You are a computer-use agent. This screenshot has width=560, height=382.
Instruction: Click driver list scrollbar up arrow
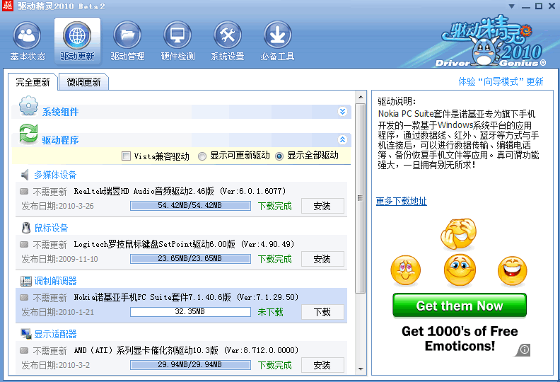click(x=361, y=97)
